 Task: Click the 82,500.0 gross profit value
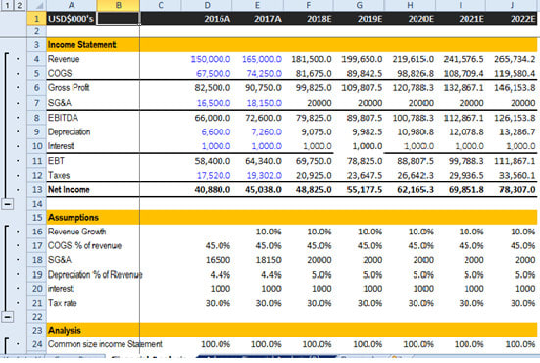point(212,88)
